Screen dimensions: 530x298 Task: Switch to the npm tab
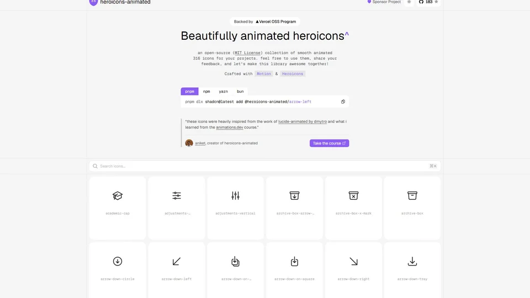coord(206,91)
